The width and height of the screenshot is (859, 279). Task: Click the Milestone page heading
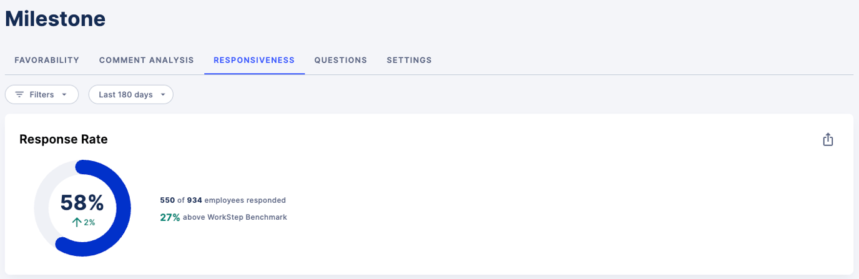(55, 19)
